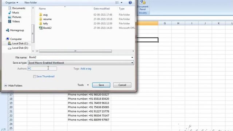Select row 24 header in Excel
Screen dimensions: 233x131
coord(11,124)
